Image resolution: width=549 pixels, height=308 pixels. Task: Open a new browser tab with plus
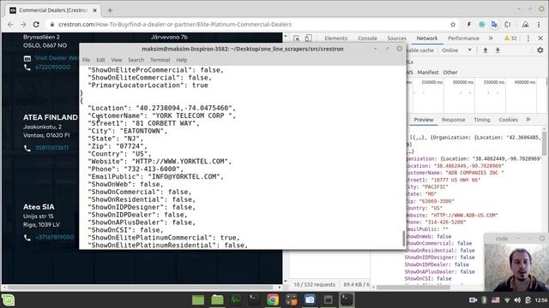point(110,10)
